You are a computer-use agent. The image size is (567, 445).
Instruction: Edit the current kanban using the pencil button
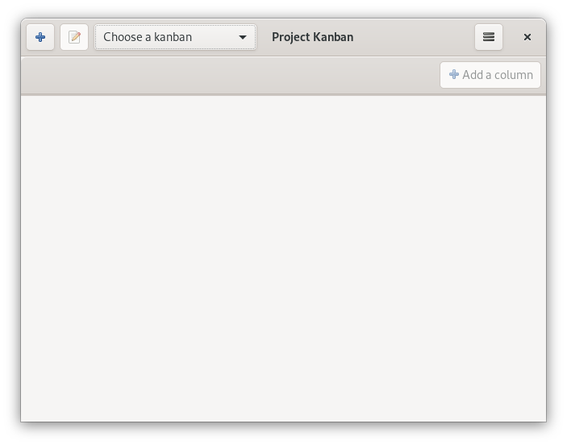pyautogui.click(x=74, y=37)
